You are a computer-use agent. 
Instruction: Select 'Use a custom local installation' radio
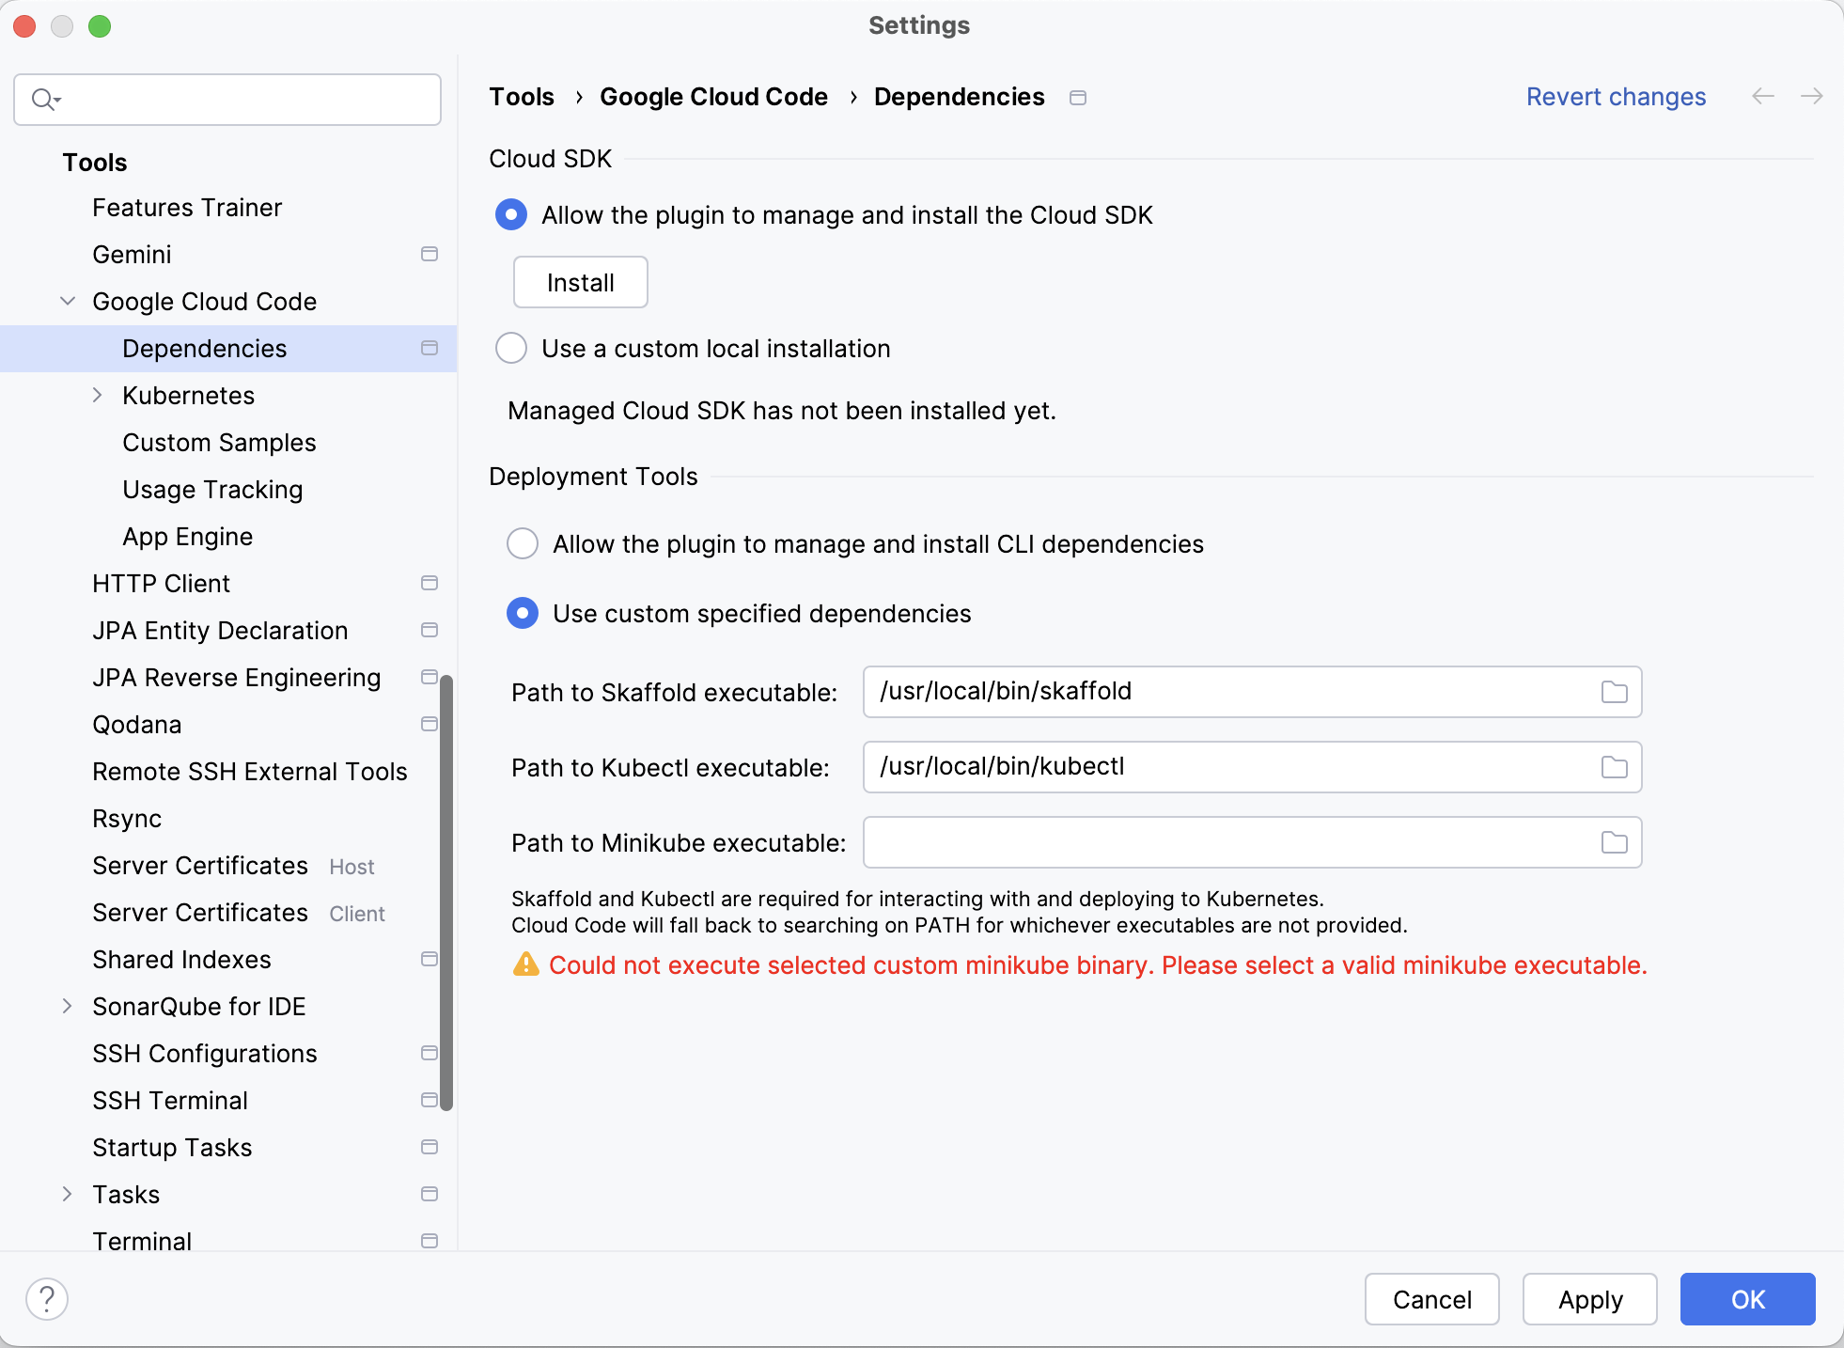point(511,349)
